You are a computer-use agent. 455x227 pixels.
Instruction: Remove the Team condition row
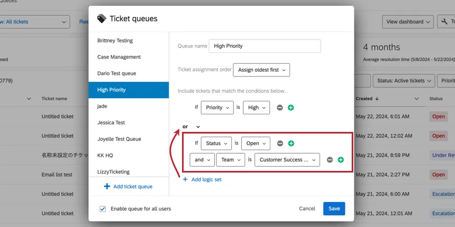click(330, 160)
